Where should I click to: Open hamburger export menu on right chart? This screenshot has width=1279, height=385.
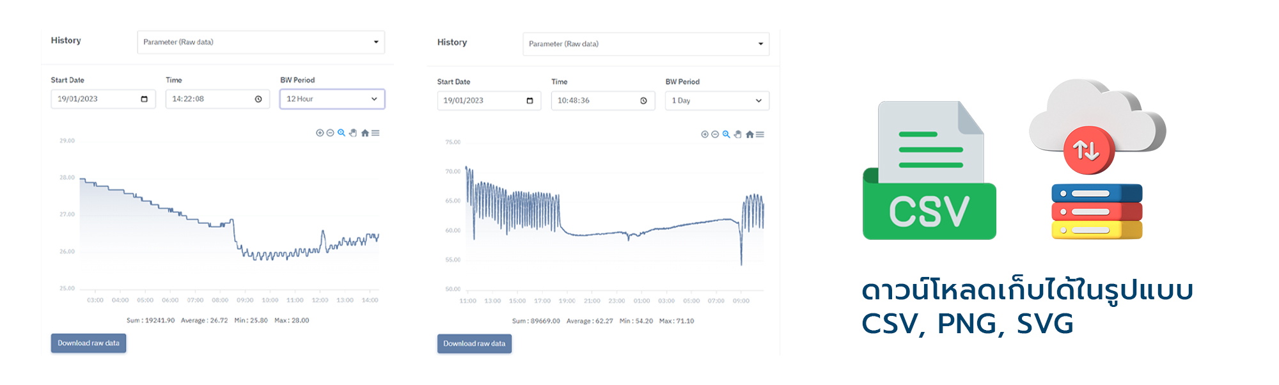tap(760, 134)
